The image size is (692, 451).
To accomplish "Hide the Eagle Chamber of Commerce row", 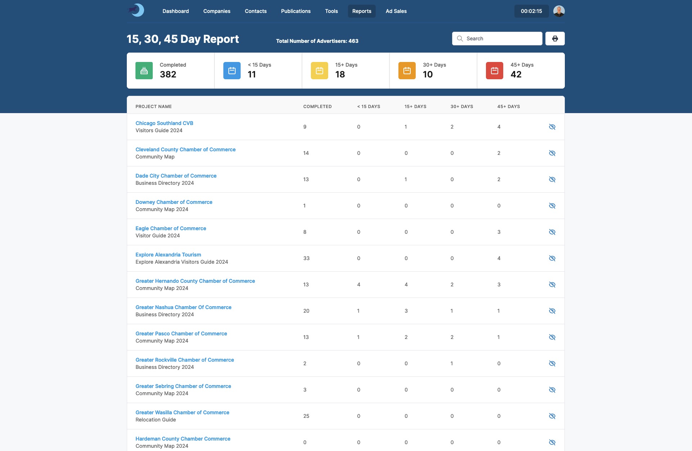I will click(x=552, y=232).
